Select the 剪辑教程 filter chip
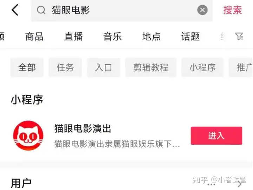The height and width of the screenshot is (190, 253). click(151, 67)
